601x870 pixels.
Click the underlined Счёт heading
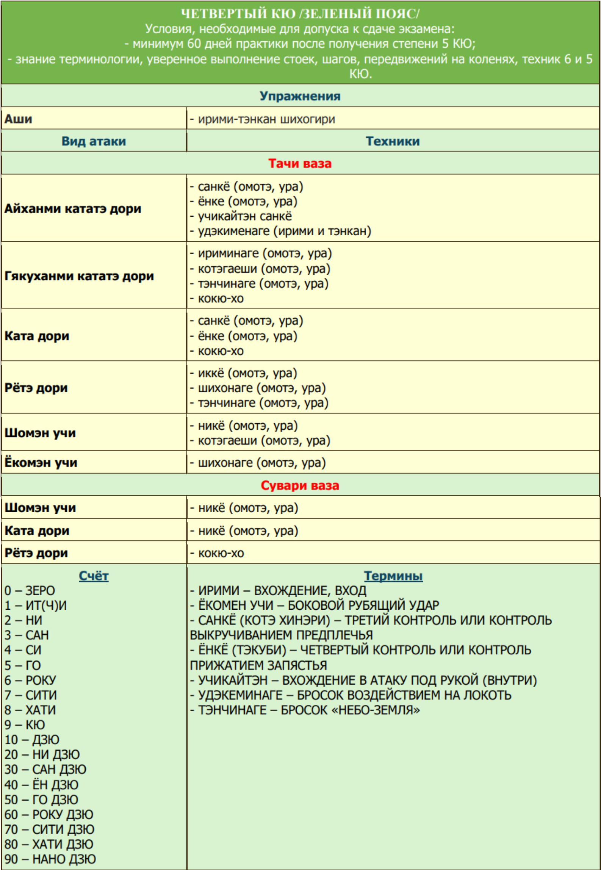pos(94,576)
